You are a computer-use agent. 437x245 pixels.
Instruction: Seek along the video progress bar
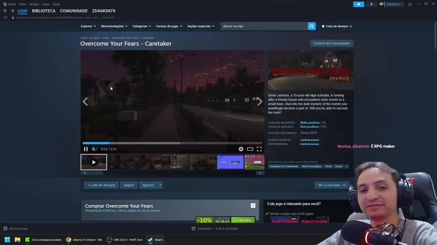click(172, 143)
